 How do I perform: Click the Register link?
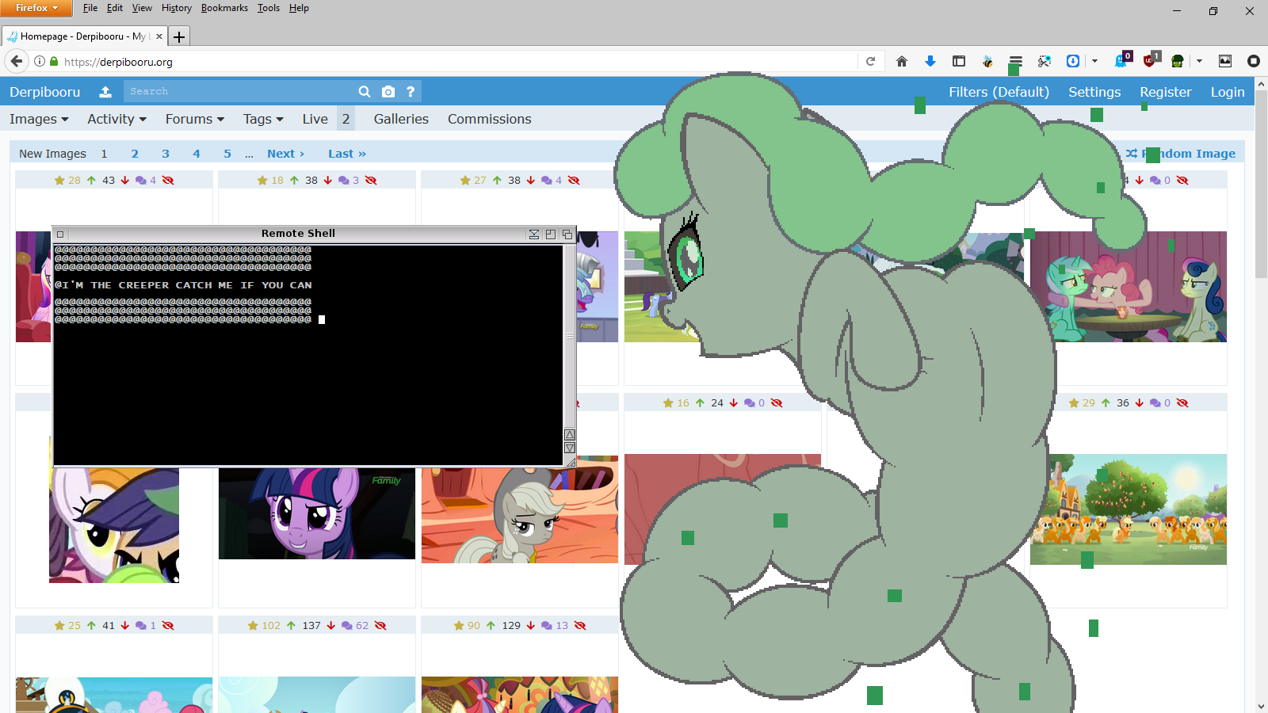coord(1166,92)
